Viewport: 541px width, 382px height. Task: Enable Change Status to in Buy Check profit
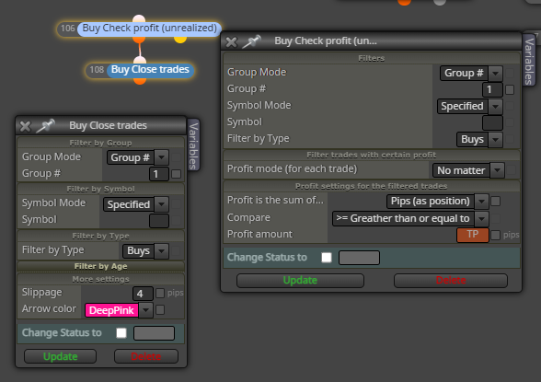tap(327, 258)
